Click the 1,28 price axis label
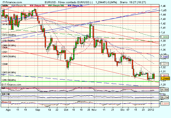 (163, 84)
